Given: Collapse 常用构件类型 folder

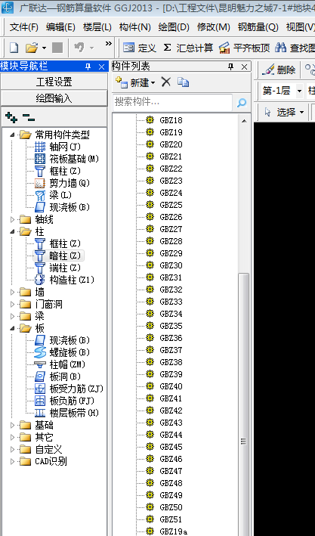Looking at the screenshot, I should pyautogui.click(x=12, y=135).
